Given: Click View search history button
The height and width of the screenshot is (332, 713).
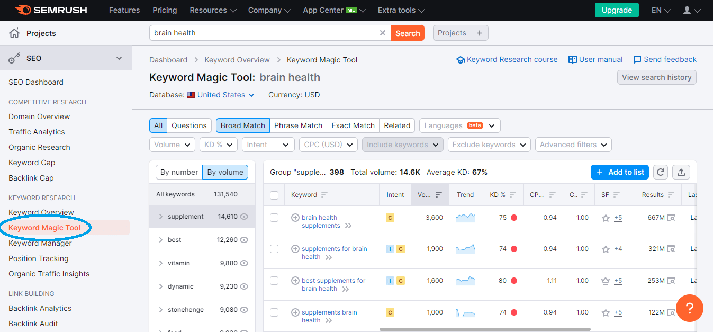Looking at the screenshot, I should pos(656,77).
